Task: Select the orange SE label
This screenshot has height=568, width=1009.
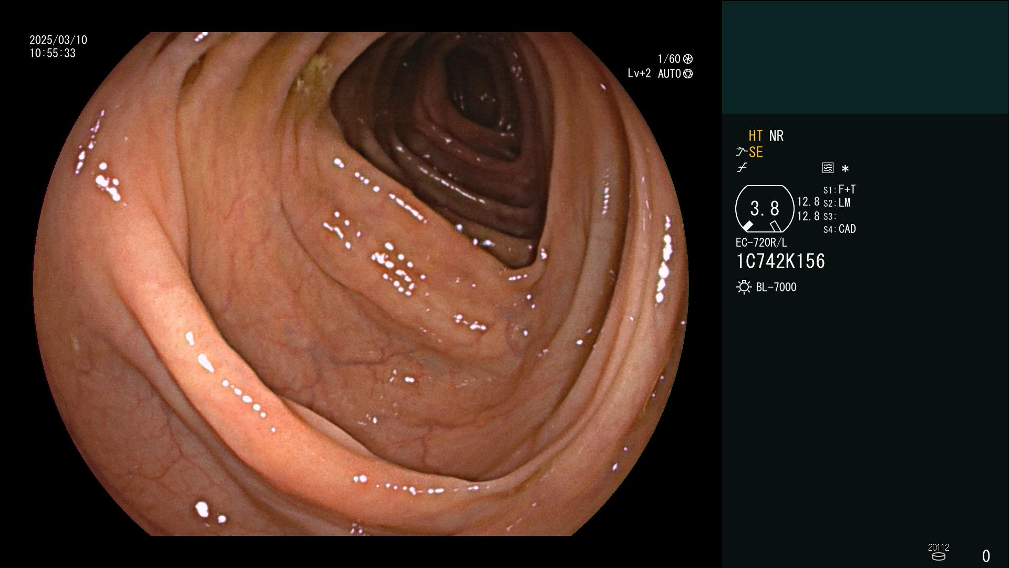Action: (756, 152)
